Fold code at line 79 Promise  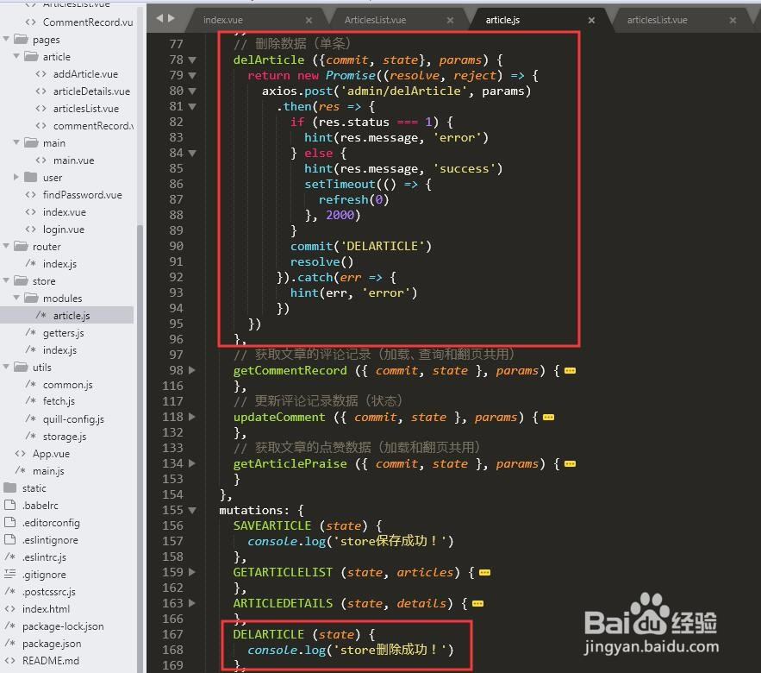coord(192,76)
